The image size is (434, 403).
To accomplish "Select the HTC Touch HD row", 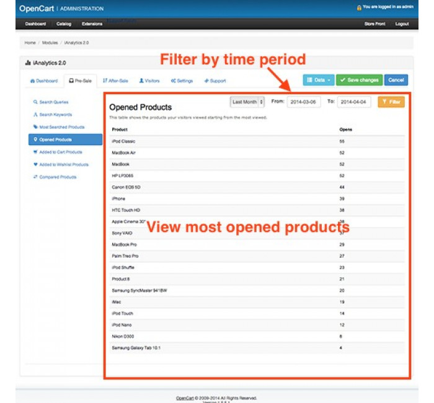I will coord(257,210).
